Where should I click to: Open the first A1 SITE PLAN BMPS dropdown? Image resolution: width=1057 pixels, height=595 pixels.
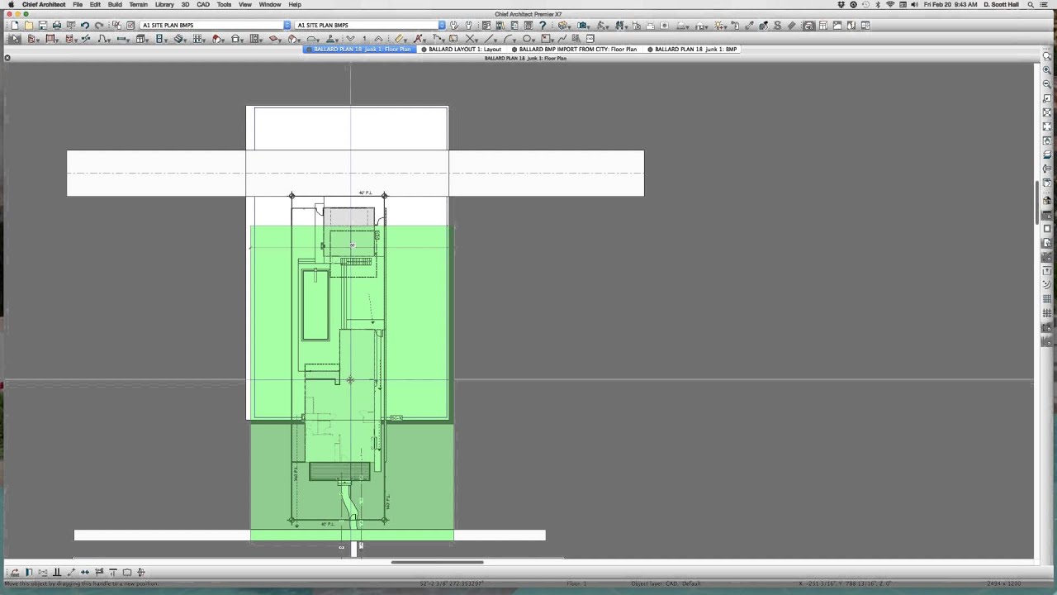pyautogui.click(x=287, y=26)
